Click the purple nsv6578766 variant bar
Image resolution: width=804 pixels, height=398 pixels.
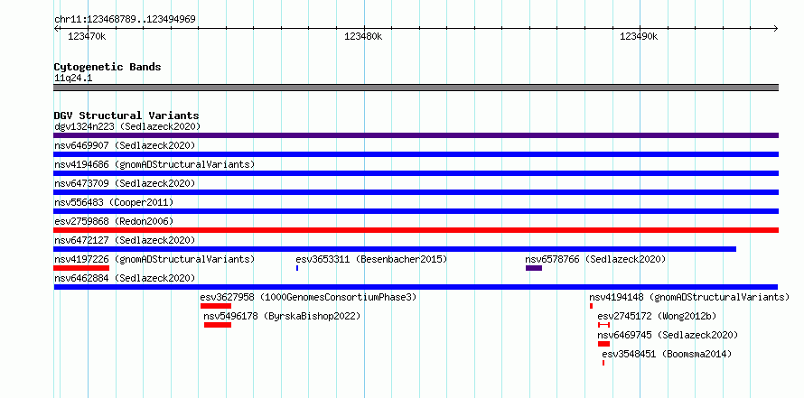534,268
